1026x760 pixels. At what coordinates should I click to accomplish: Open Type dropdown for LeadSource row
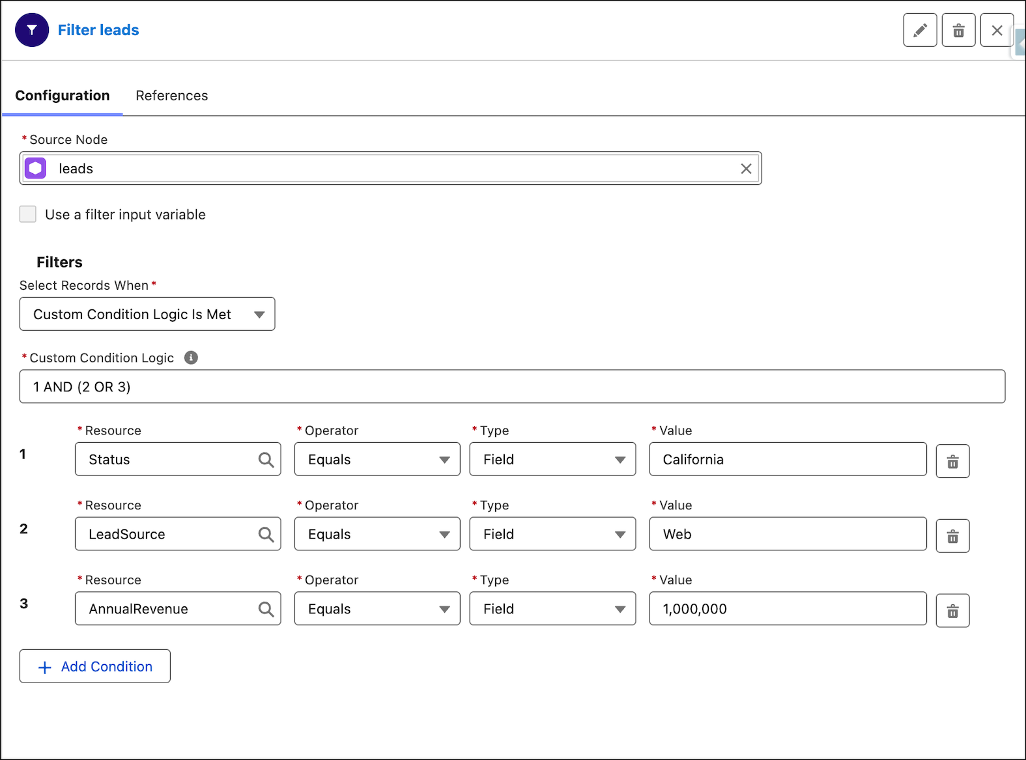point(552,534)
